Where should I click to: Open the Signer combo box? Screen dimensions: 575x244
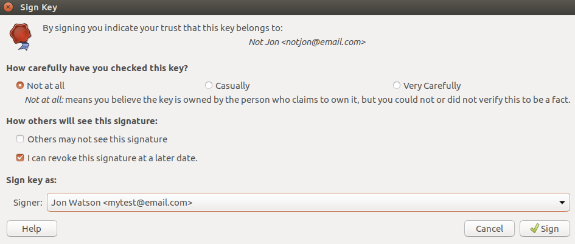[308, 202]
